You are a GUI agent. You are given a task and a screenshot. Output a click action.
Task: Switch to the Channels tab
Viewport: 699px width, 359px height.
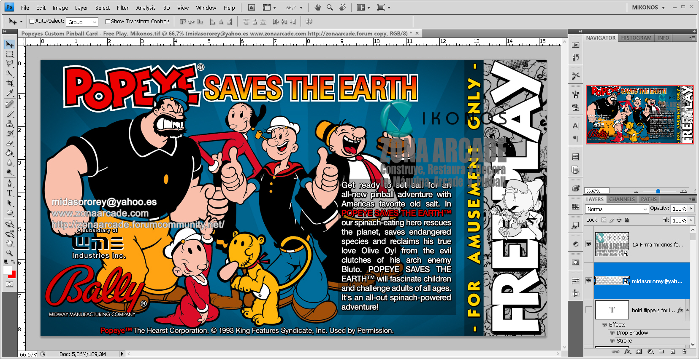coord(622,199)
